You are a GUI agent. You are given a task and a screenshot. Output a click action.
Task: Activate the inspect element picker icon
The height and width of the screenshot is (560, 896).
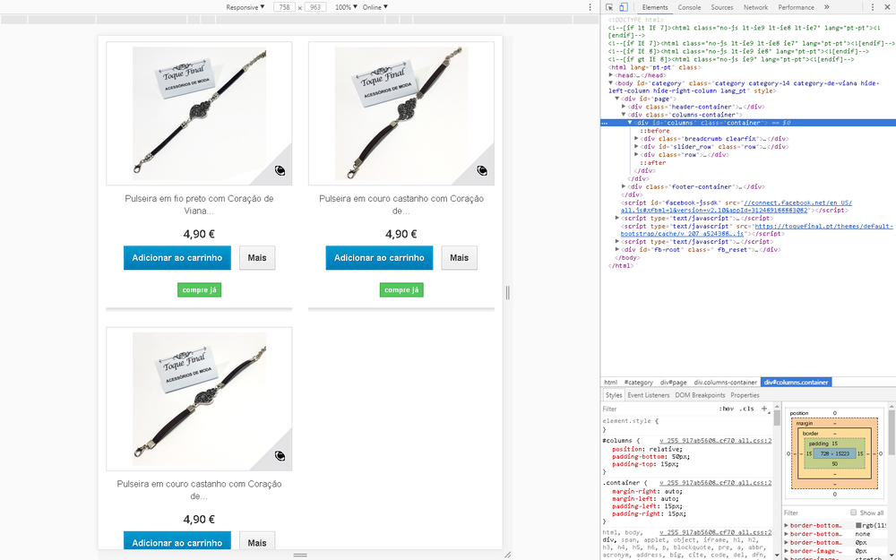[609, 7]
